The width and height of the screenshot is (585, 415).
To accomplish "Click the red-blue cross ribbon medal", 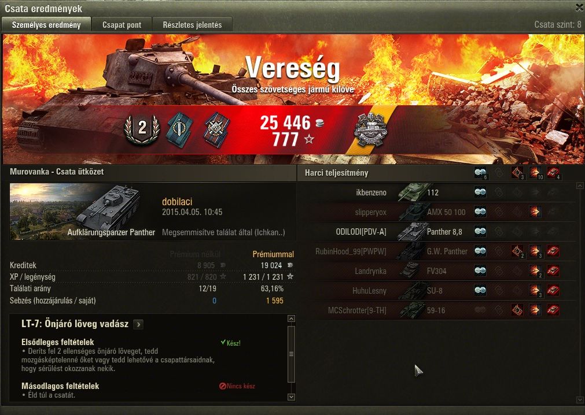I will (x=217, y=130).
